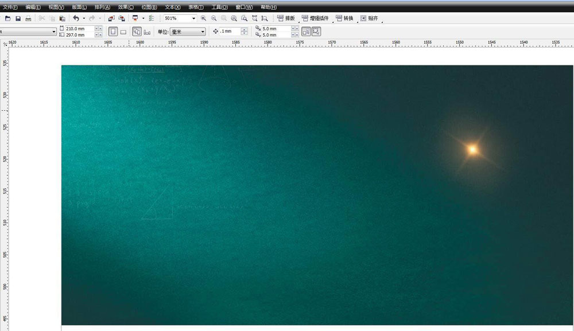
Task: Click the Zoom to page width icon
Action: [254, 18]
